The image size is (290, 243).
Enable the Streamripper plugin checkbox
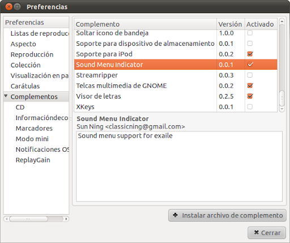(x=250, y=75)
